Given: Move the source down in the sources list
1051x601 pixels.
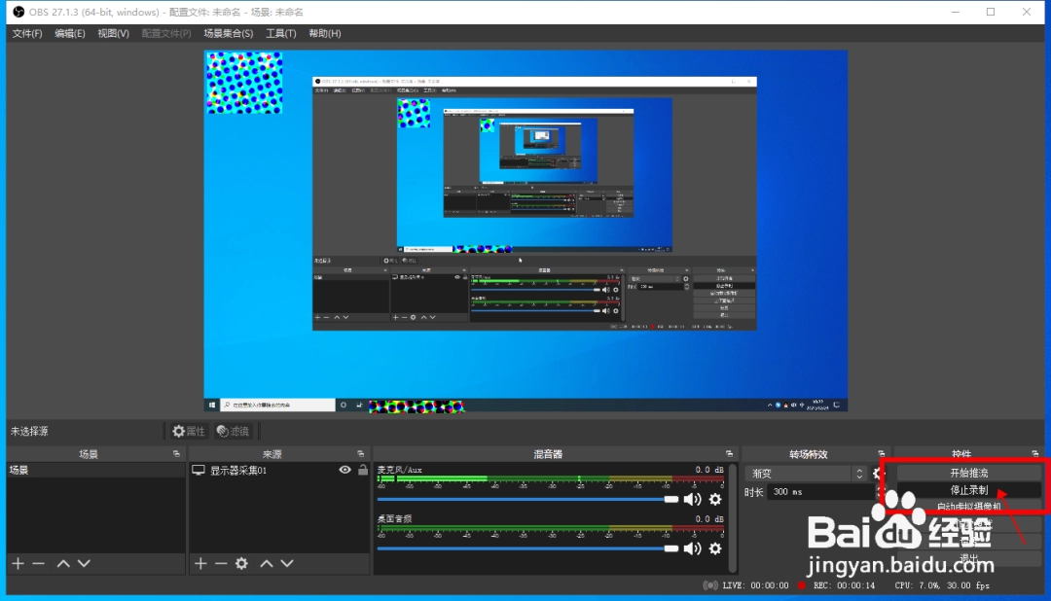Looking at the screenshot, I should click(x=287, y=563).
